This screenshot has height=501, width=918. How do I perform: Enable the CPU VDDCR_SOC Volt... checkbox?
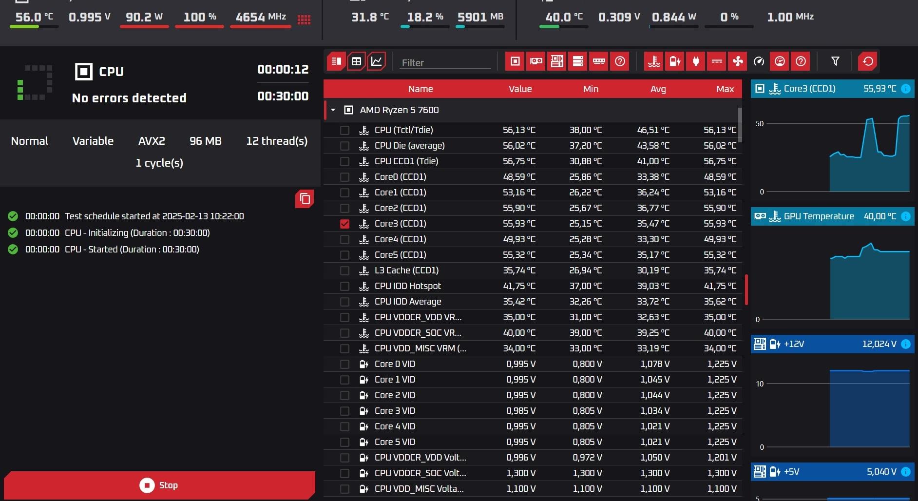point(344,473)
